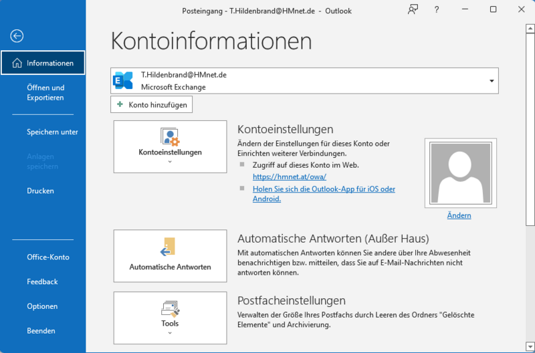
Task: Click the Ändern link under the profile picture
Action: coord(459,215)
